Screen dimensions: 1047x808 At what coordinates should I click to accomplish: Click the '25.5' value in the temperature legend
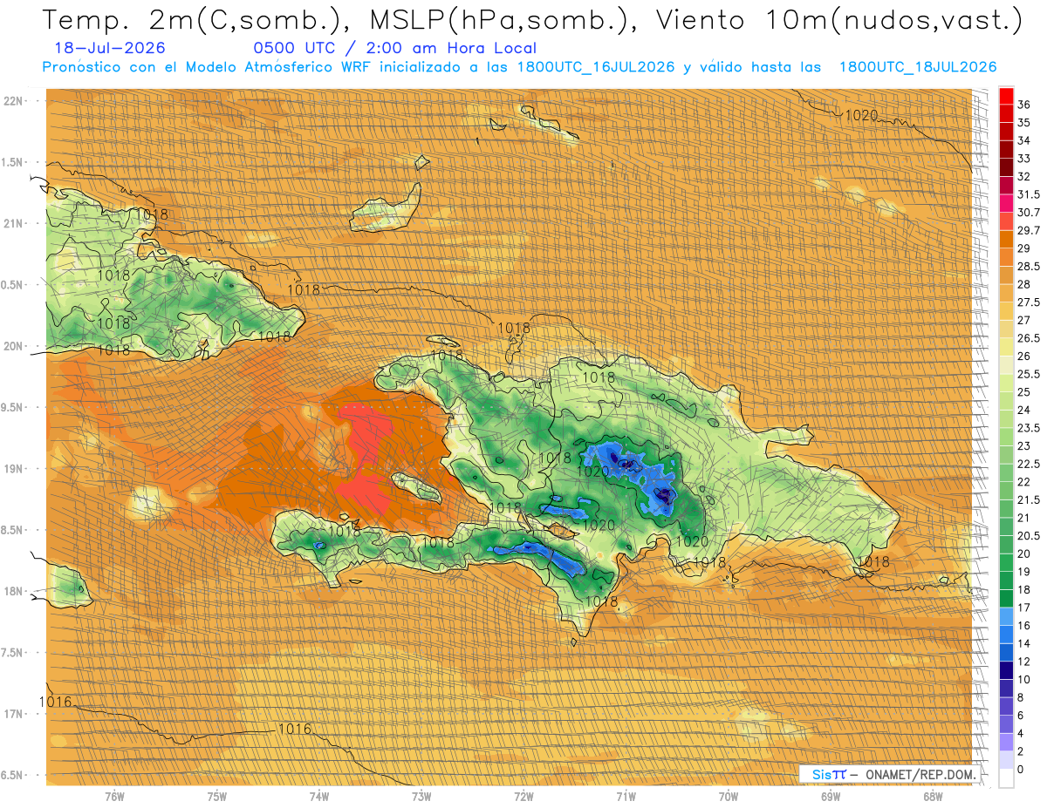(1028, 374)
